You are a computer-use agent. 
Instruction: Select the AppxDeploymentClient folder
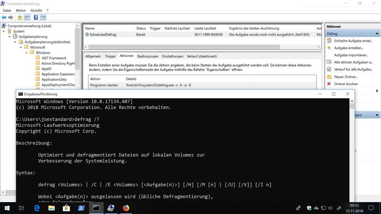[x=58, y=85]
